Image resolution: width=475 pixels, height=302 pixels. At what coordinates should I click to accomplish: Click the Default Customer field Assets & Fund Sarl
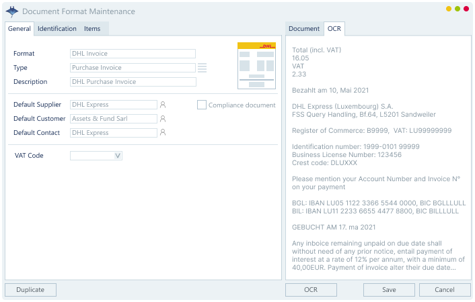coord(114,119)
